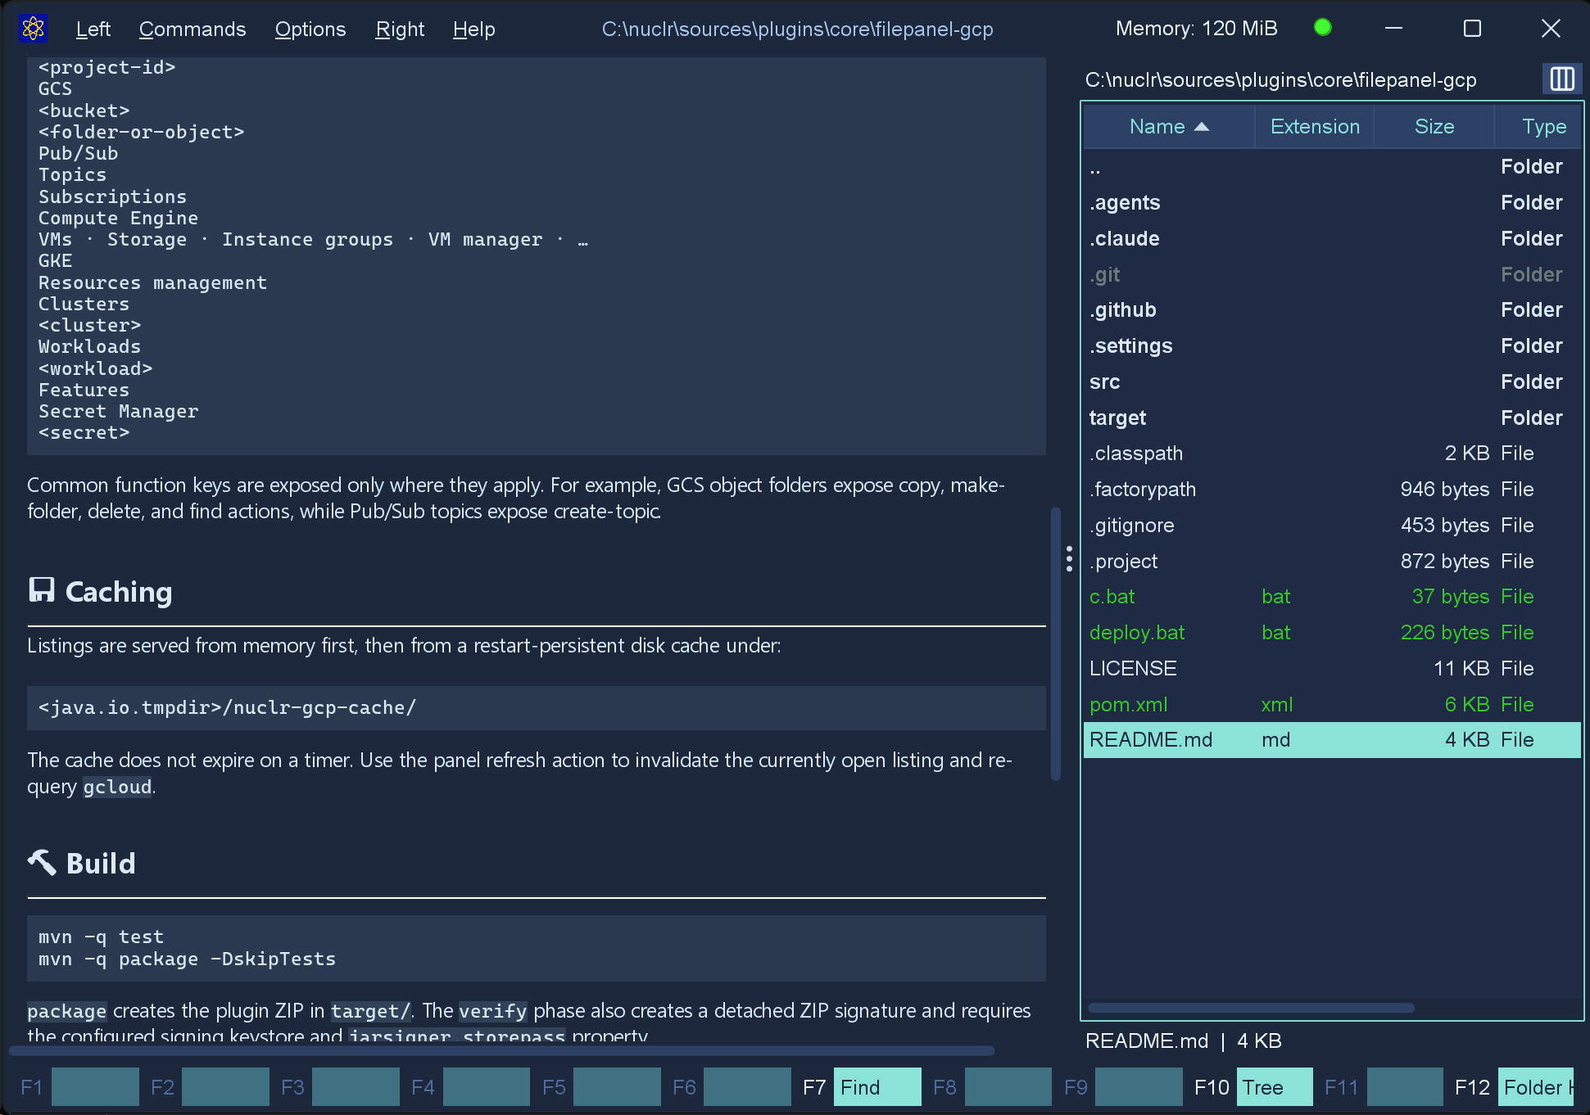The image size is (1590, 1115).
Task: Sort files by Name column header
Action: click(x=1169, y=127)
